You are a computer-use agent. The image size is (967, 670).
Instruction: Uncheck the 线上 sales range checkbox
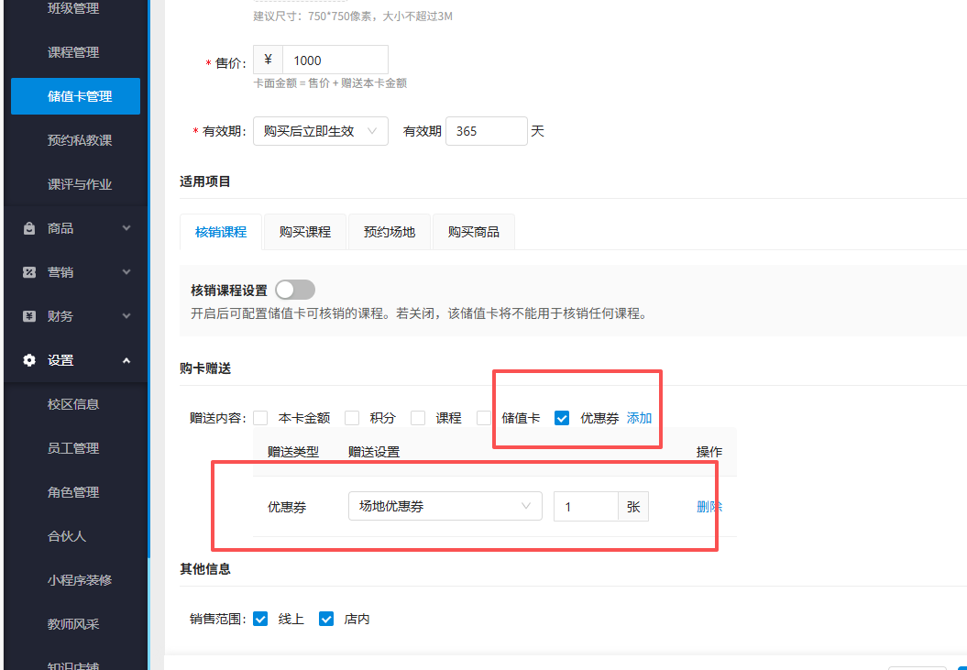click(x=260, y=619)
